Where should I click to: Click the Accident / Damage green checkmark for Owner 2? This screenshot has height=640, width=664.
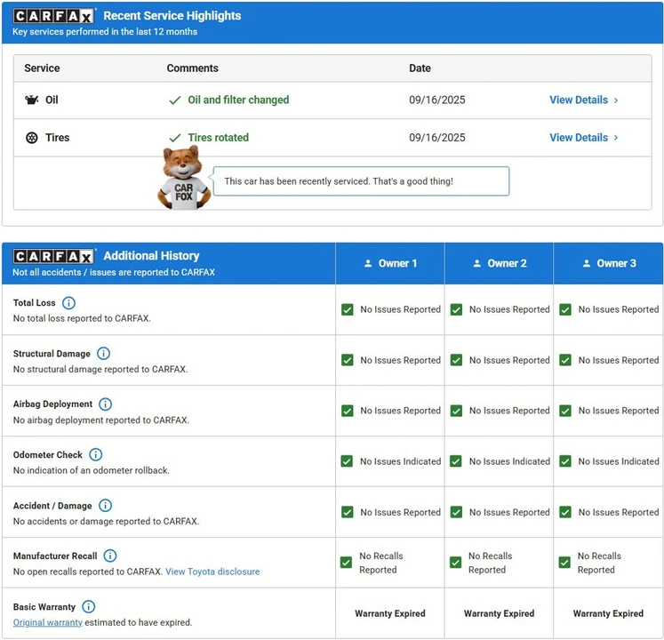click(x=456, y=512)
